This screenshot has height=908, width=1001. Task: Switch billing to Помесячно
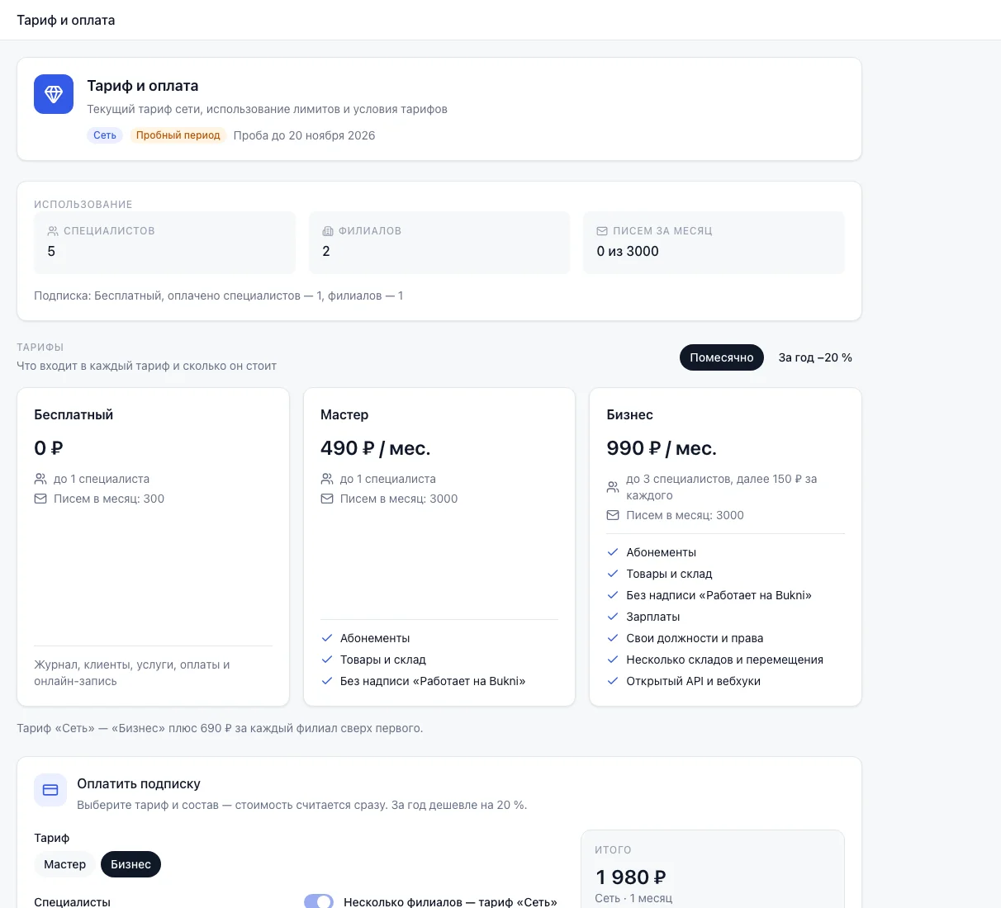[x=722, y=357]
